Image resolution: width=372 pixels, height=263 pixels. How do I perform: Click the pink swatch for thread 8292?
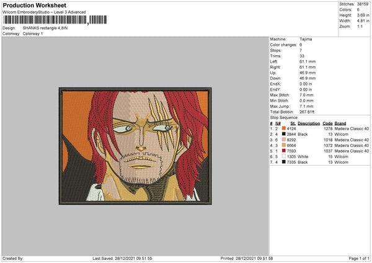tap(284, 140)
